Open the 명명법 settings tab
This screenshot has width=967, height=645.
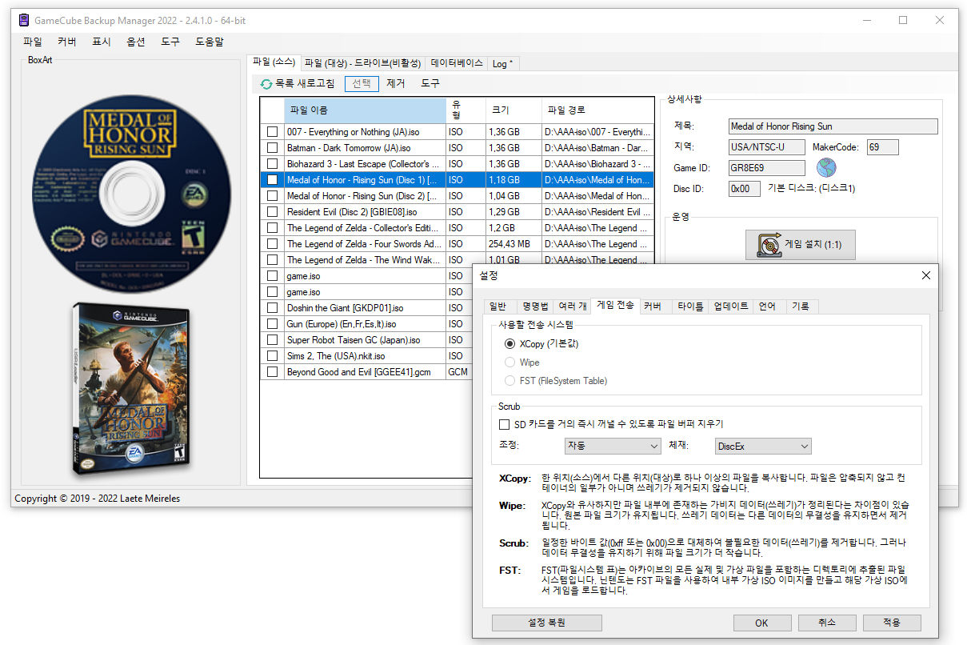click(x=535, y=306)
